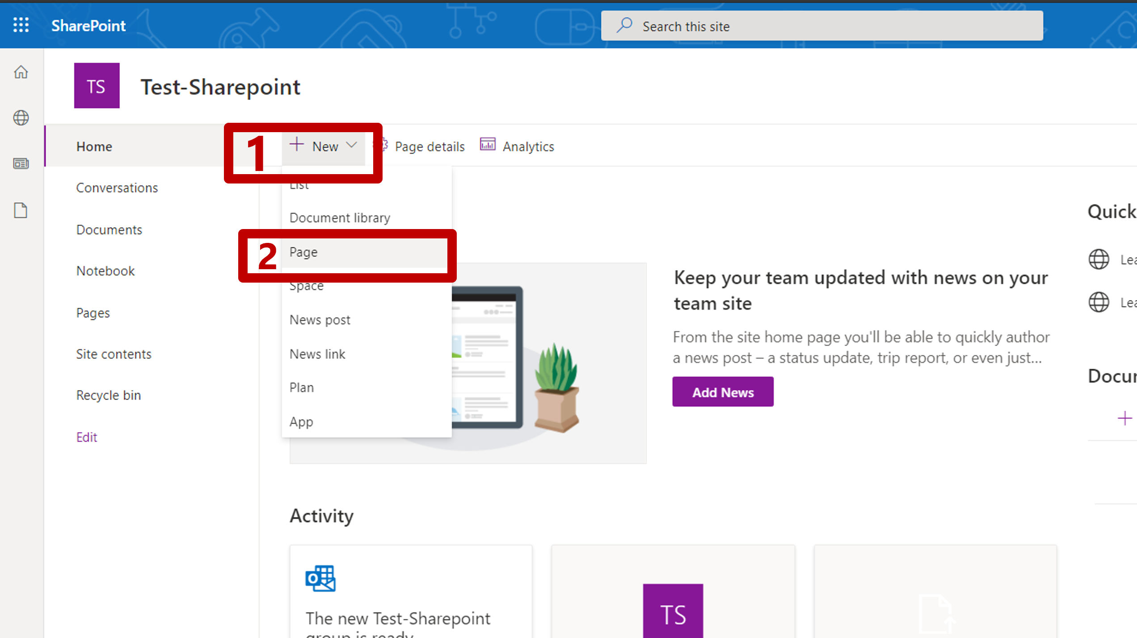Click the Outlook icon in activity card
1137x638 pixels.
point(320,579)
